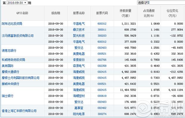Click the 摩根士丹利国际股份有限公司 link
The height and width of the screenshot is (118, 185).
point(21,78)
